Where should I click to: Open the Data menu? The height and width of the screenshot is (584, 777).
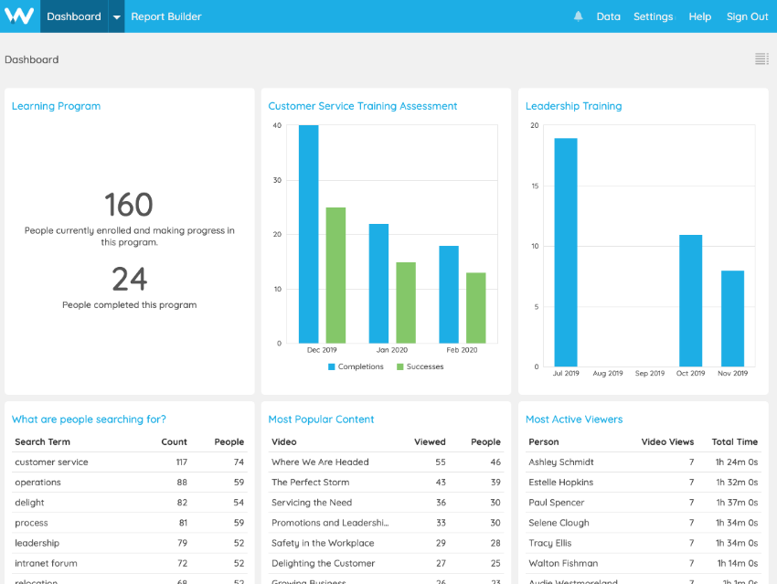[x=608, y=16]
